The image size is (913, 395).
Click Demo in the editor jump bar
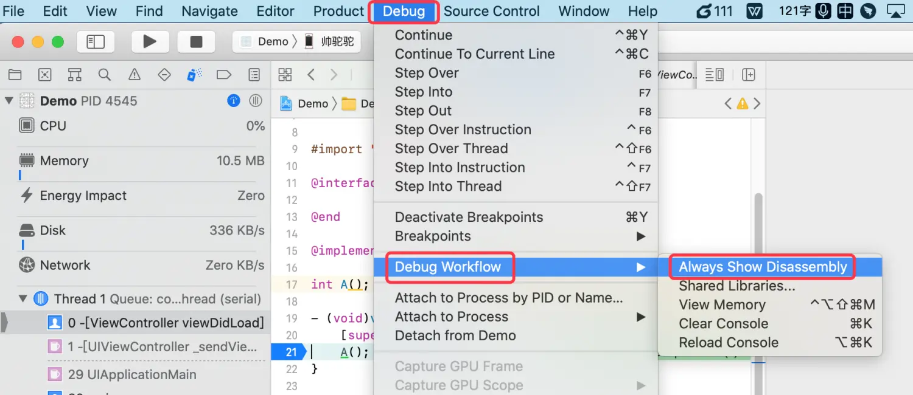click(305, 104)
